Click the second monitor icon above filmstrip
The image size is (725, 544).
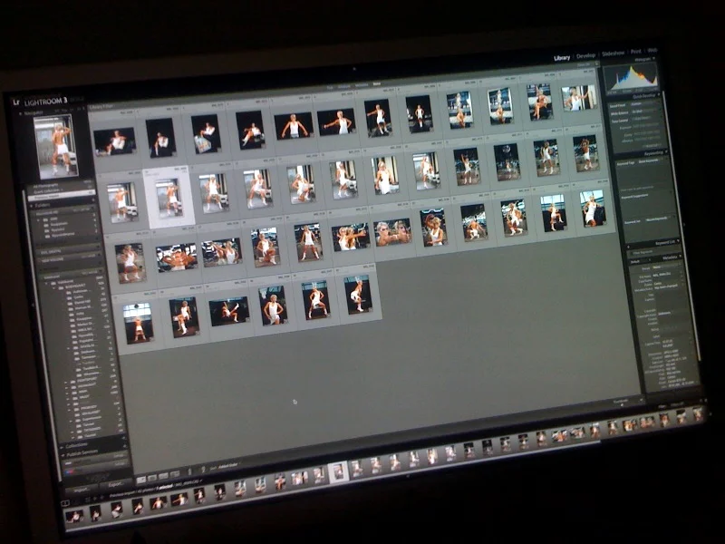[77, 501]
